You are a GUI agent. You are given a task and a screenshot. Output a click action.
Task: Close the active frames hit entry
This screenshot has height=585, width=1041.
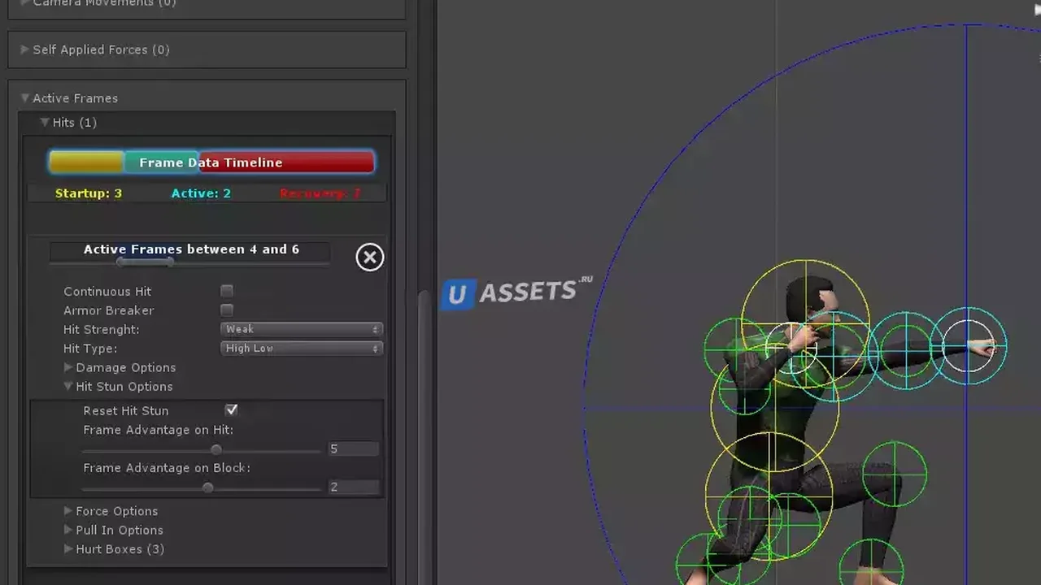(x=369, y=257)
